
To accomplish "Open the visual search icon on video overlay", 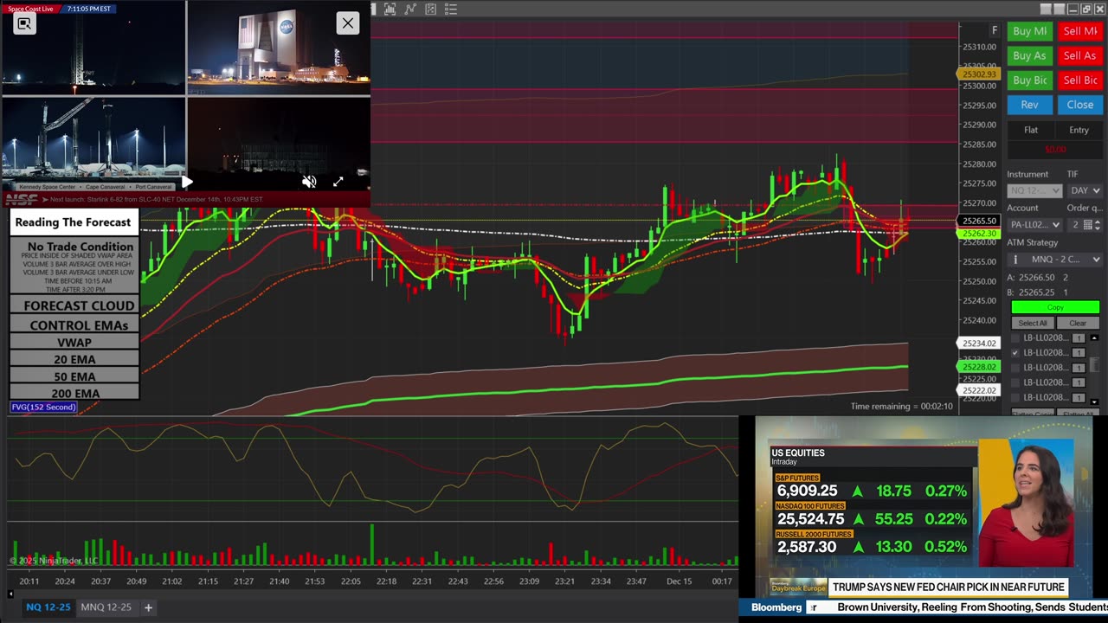I will click(x=24, y=24).
